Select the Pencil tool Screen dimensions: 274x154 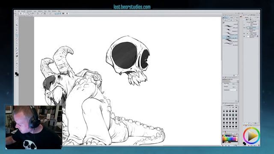[17, 38]
